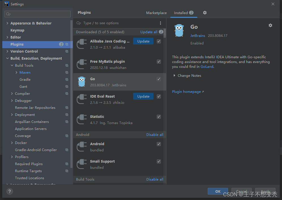The height and width of the screenshot is (200, 282).
Task: Click the settings search field
Action: pos(38,14)
